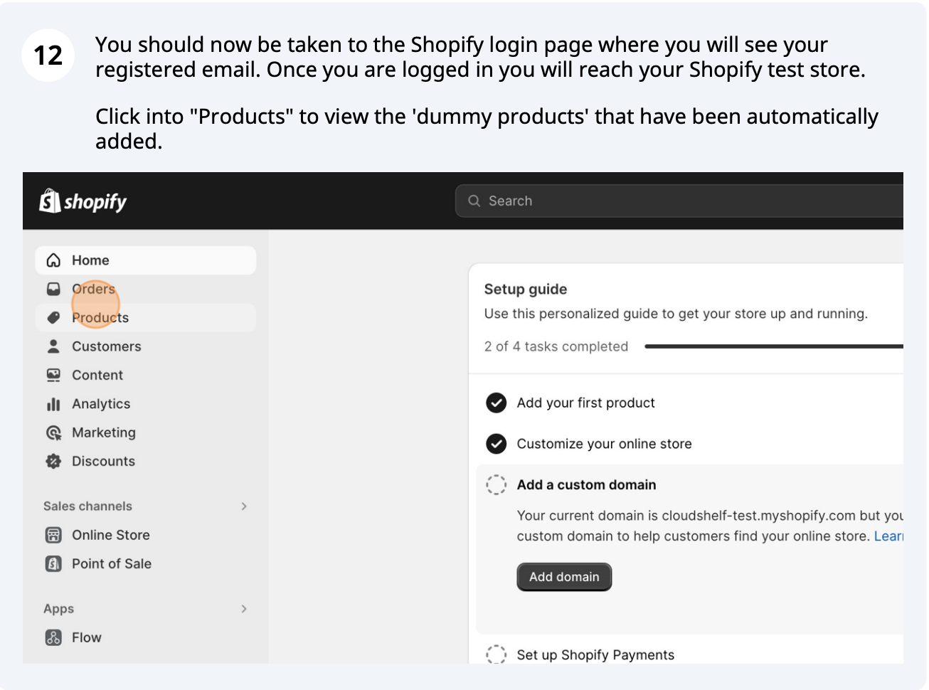Click the Add domain button
This screenshot has width=929, height=690.
(564, 577)
